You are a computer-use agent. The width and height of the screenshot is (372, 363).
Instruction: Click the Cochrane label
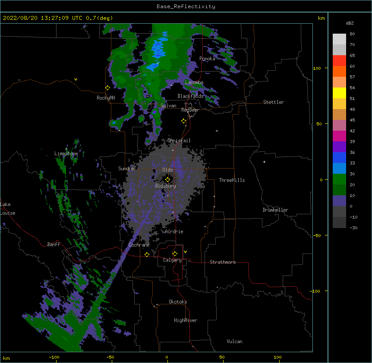[139, 245]
